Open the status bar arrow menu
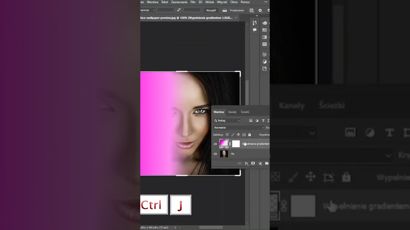Image resolution: width=410 pixels, height=230 pixels. (175, 227)
